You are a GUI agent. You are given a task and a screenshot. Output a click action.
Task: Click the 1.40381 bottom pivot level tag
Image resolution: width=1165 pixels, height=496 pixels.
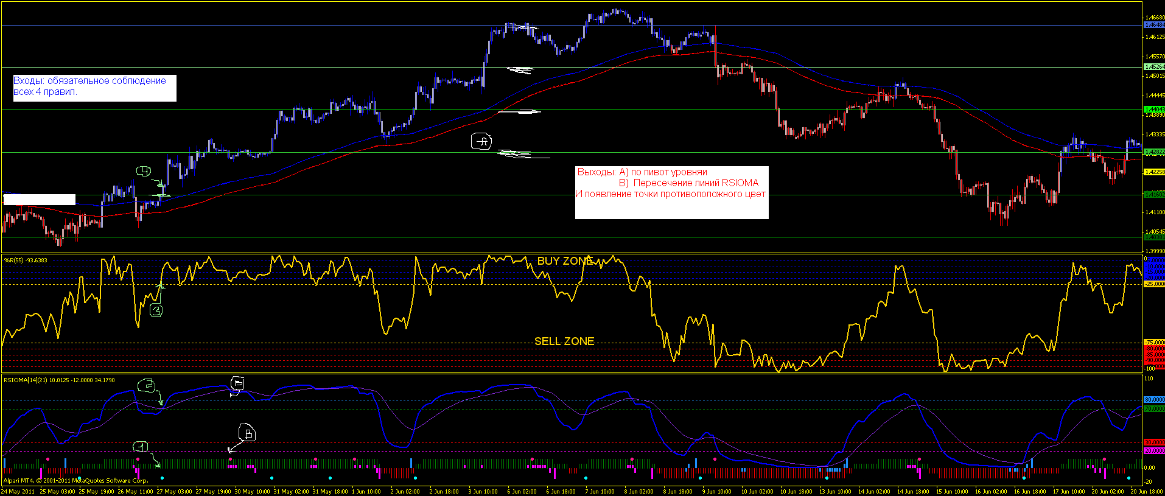[x=1155, y=237]
